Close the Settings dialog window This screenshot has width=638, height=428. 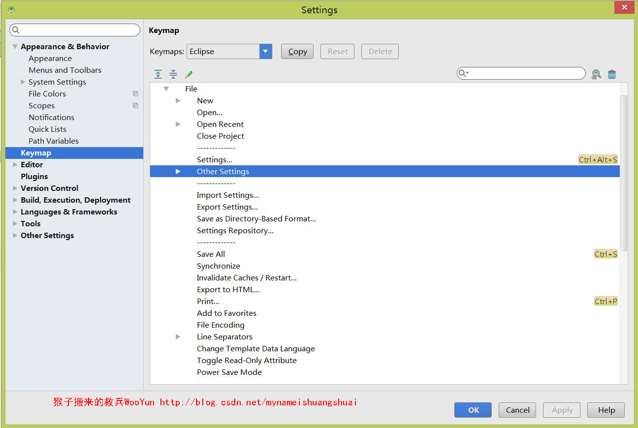click(624, 7)
